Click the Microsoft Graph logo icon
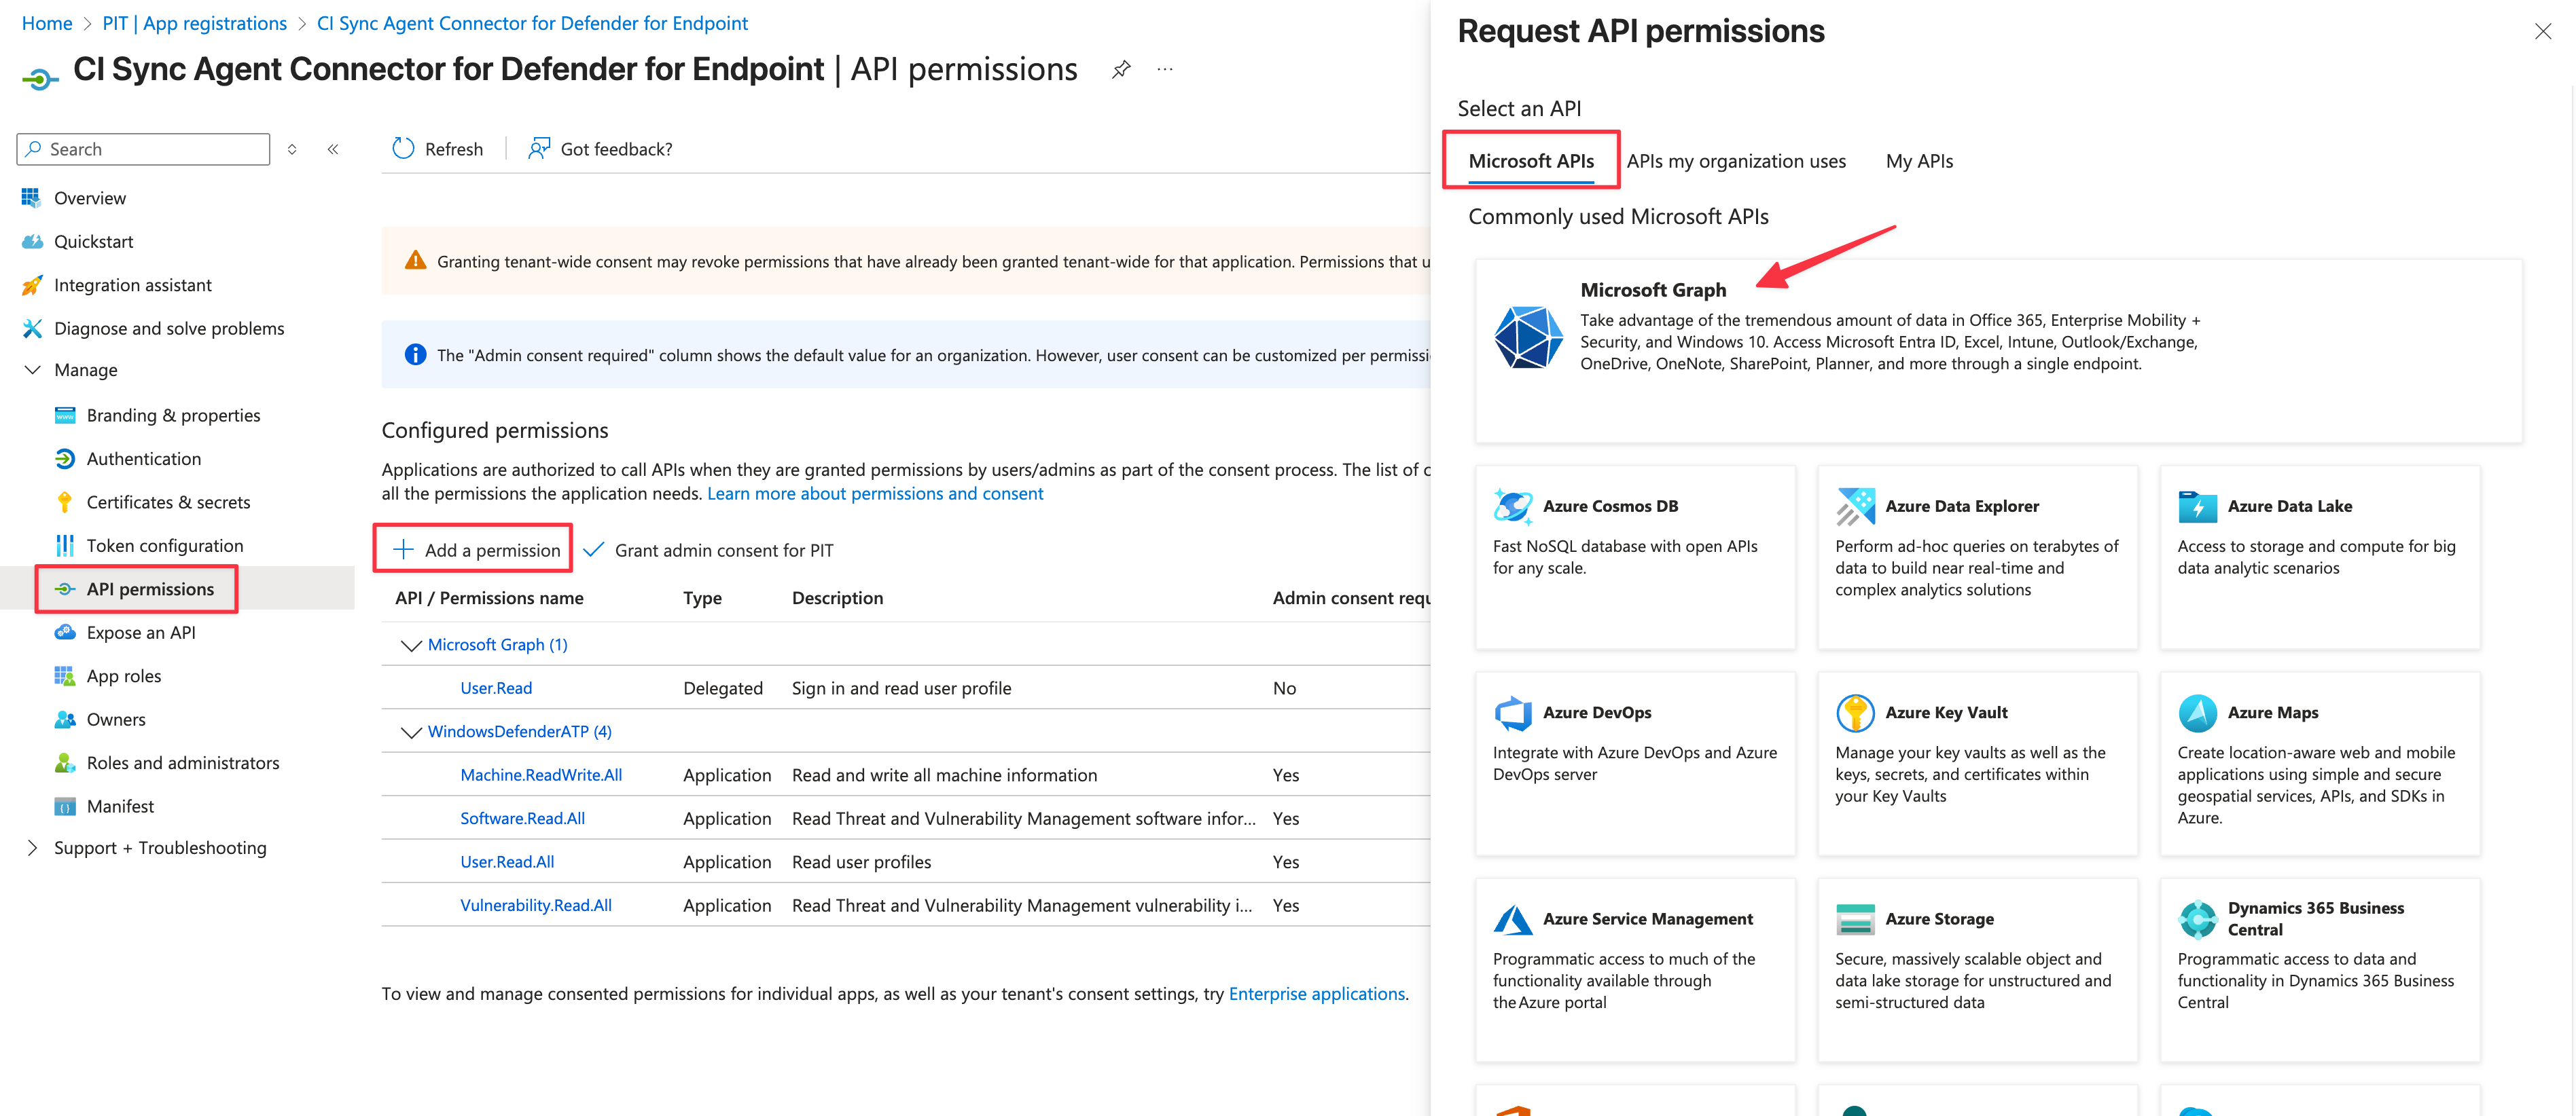2576x1116 pixels. [x=1528, y=337]
